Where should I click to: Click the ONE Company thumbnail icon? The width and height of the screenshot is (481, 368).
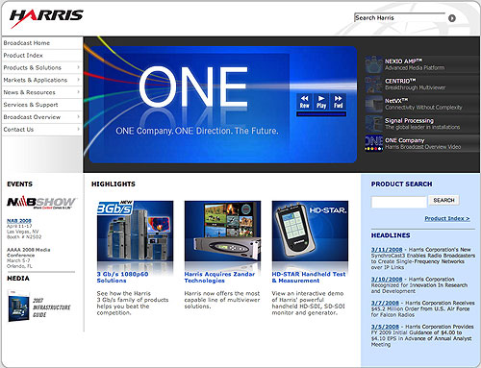tap(374, 143)
